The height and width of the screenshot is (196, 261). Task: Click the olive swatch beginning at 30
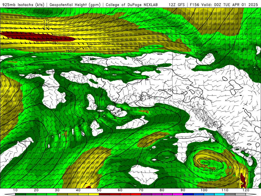(62, 194)
